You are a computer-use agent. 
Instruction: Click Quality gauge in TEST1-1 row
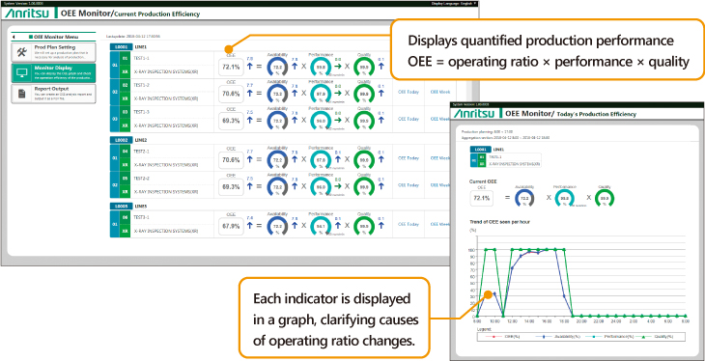pyautogui.click(x=363, y=67)
